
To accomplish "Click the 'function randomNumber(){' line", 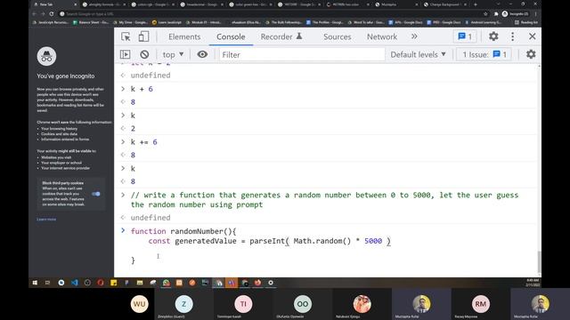I will point(183,231).
